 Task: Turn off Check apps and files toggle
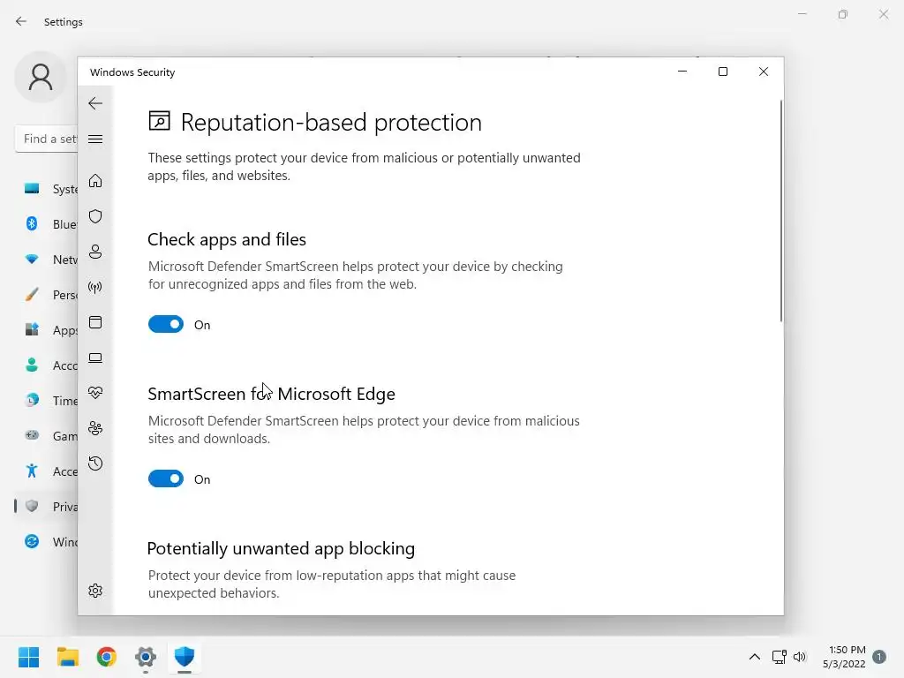point(166,324)
